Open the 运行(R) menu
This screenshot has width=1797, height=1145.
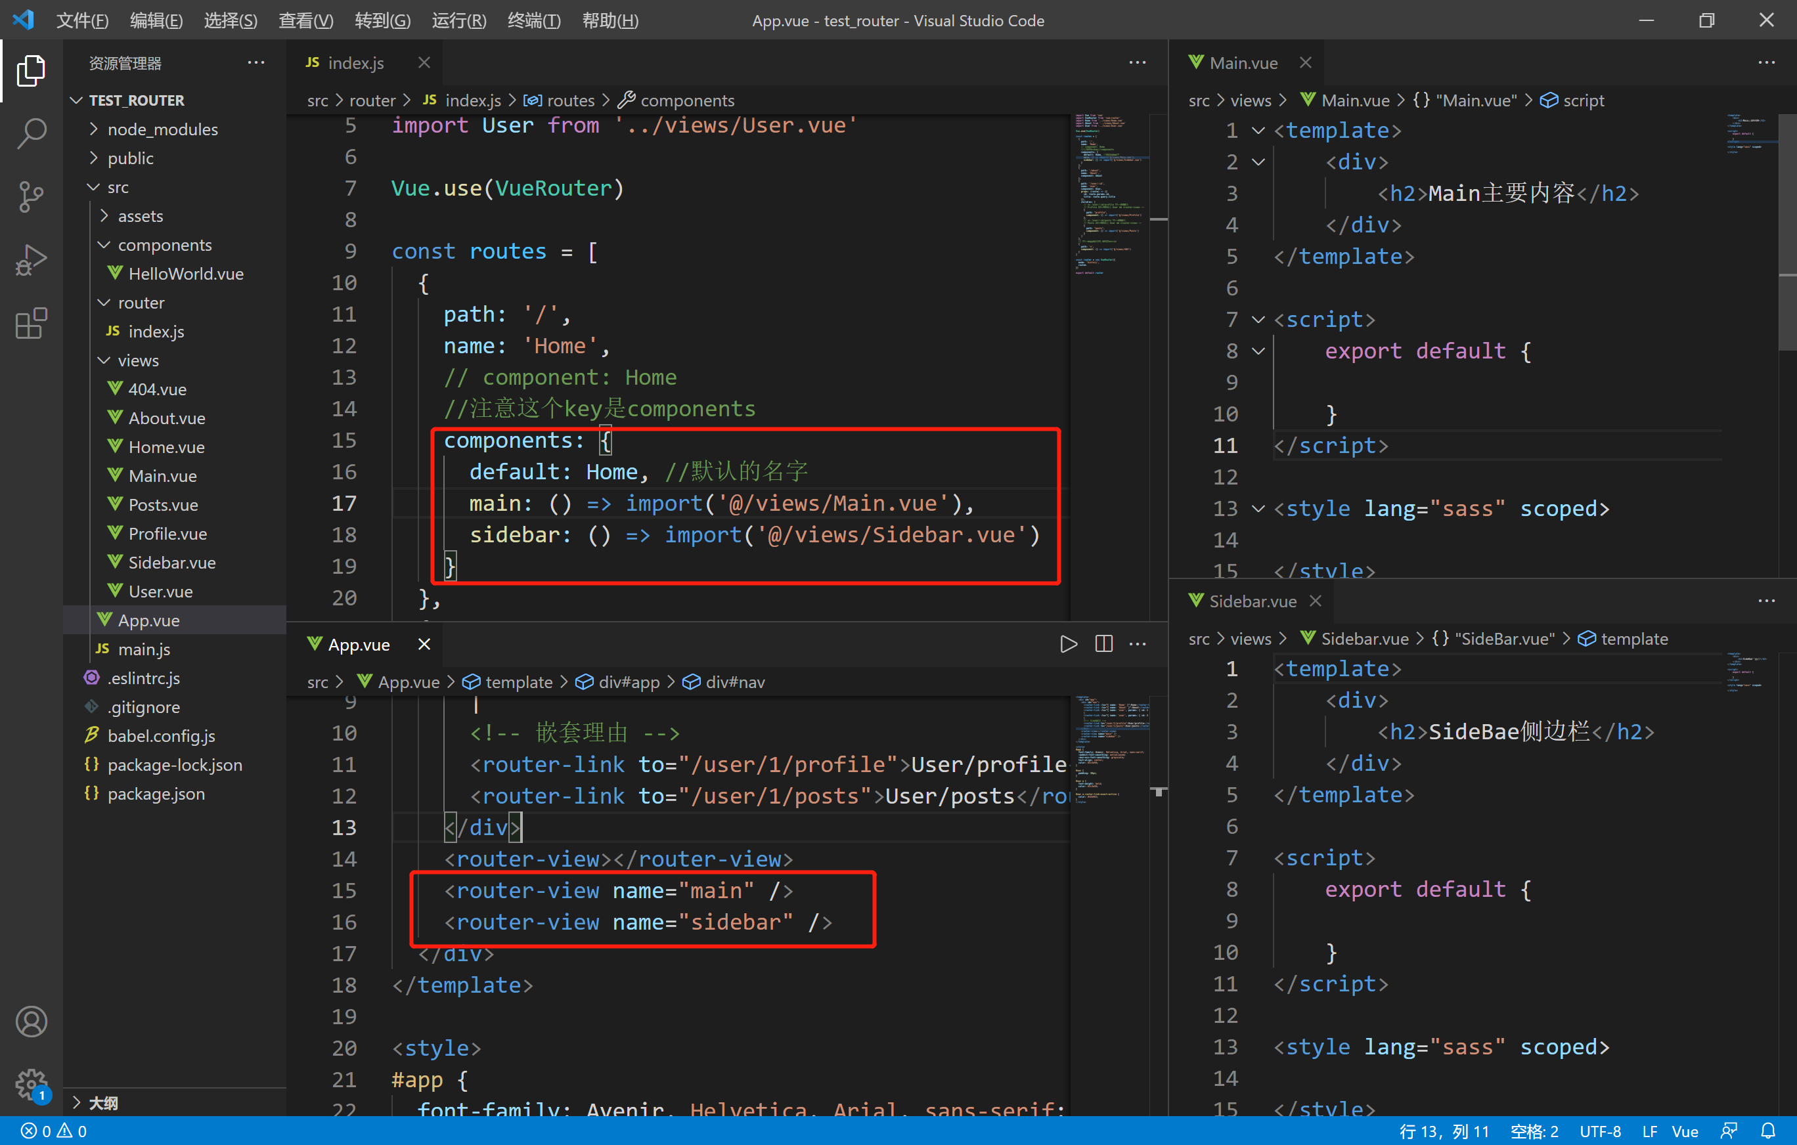click(459, 20)
